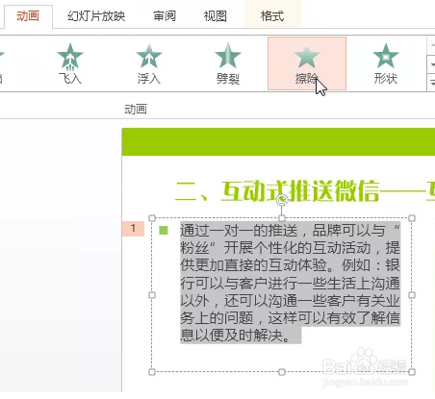Apply the 形状 (Shape) animation effect
The width and height of the screenshot is (435, 399).
tap(386, 63)
